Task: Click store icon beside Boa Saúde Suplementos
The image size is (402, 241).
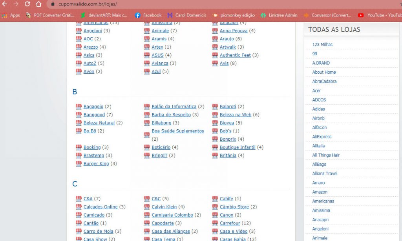Action: (x=147, y=135)
